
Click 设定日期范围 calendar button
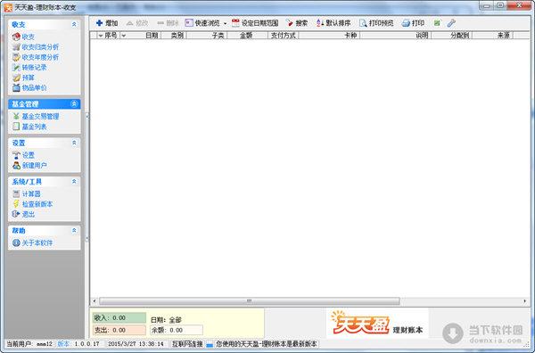click(255, 23)
